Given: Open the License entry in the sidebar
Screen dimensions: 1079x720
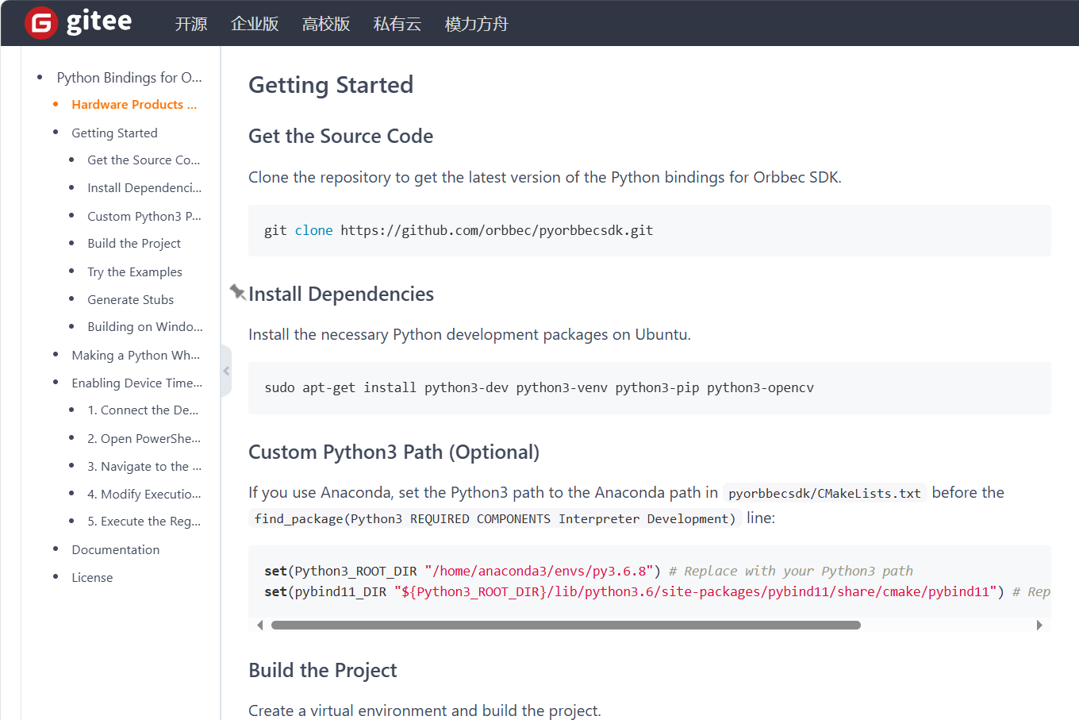Looking at the screenshot, I should [92, 578].
